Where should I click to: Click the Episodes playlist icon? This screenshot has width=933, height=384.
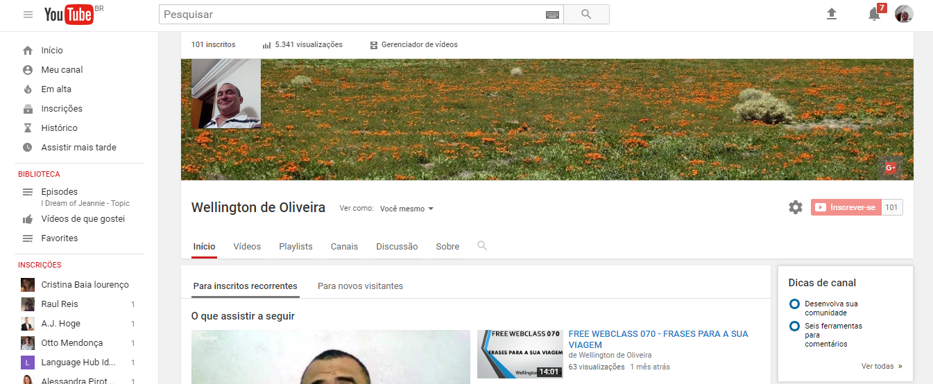(x=28, y=192)
